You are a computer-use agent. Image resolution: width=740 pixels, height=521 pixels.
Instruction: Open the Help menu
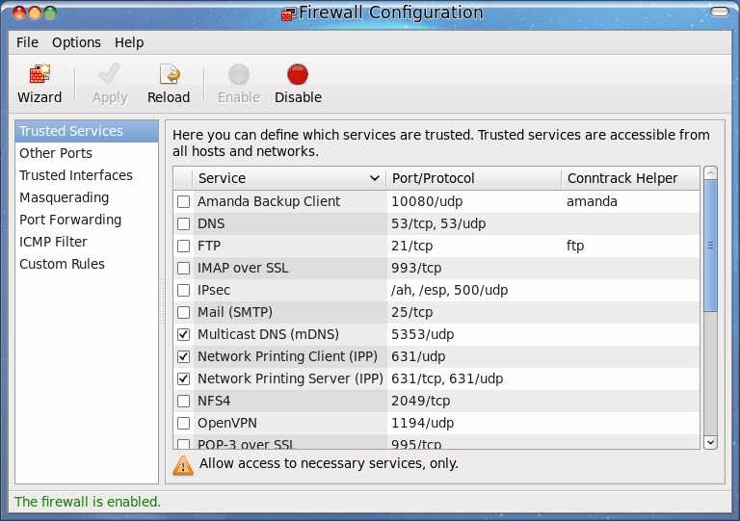(129, 42)
